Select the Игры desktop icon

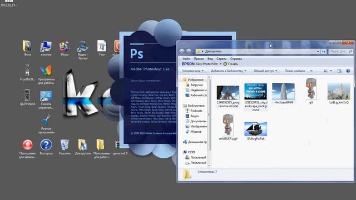pyautogui.click(x=65, y=48)
